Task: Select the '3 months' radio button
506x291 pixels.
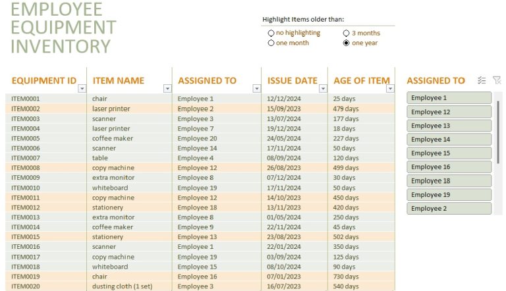Action: (x=347, y=33)
